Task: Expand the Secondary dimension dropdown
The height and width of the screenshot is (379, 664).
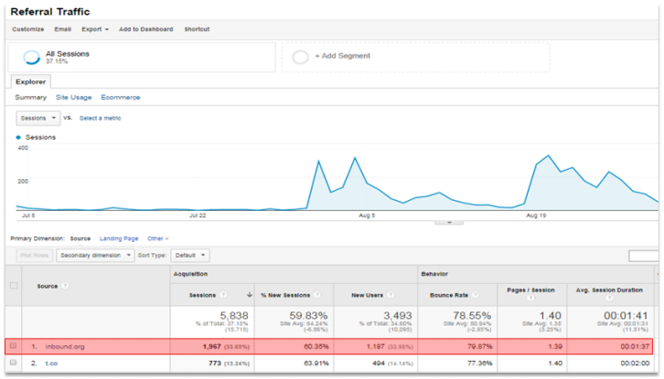Action: 96,256
